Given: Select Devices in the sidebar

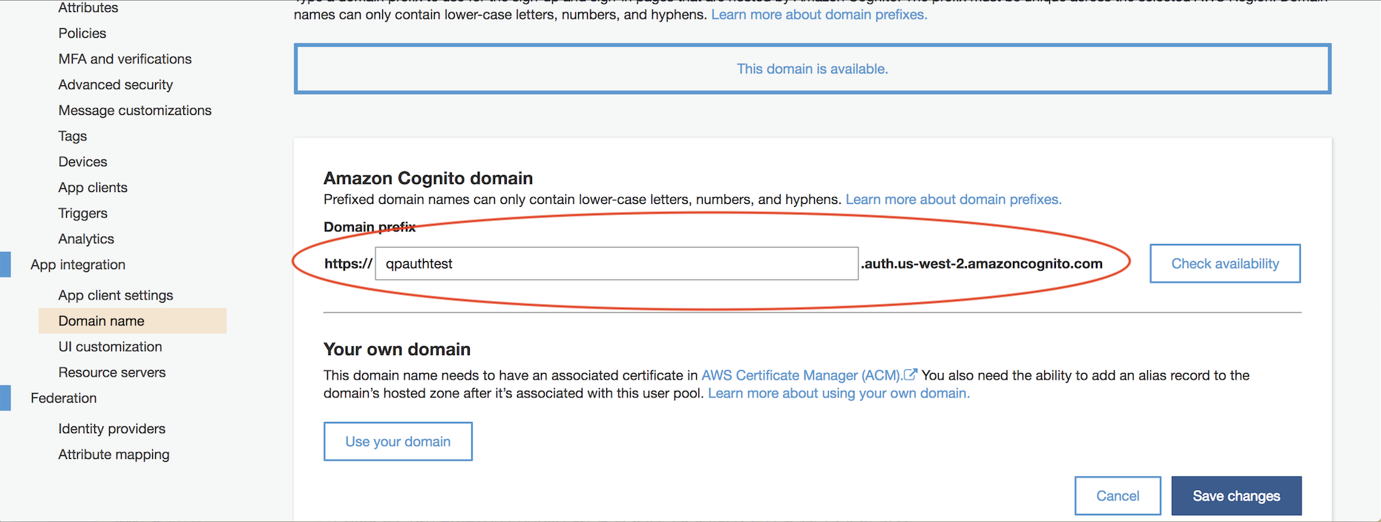Looking at the screenshot, I should tap(82, 162).
